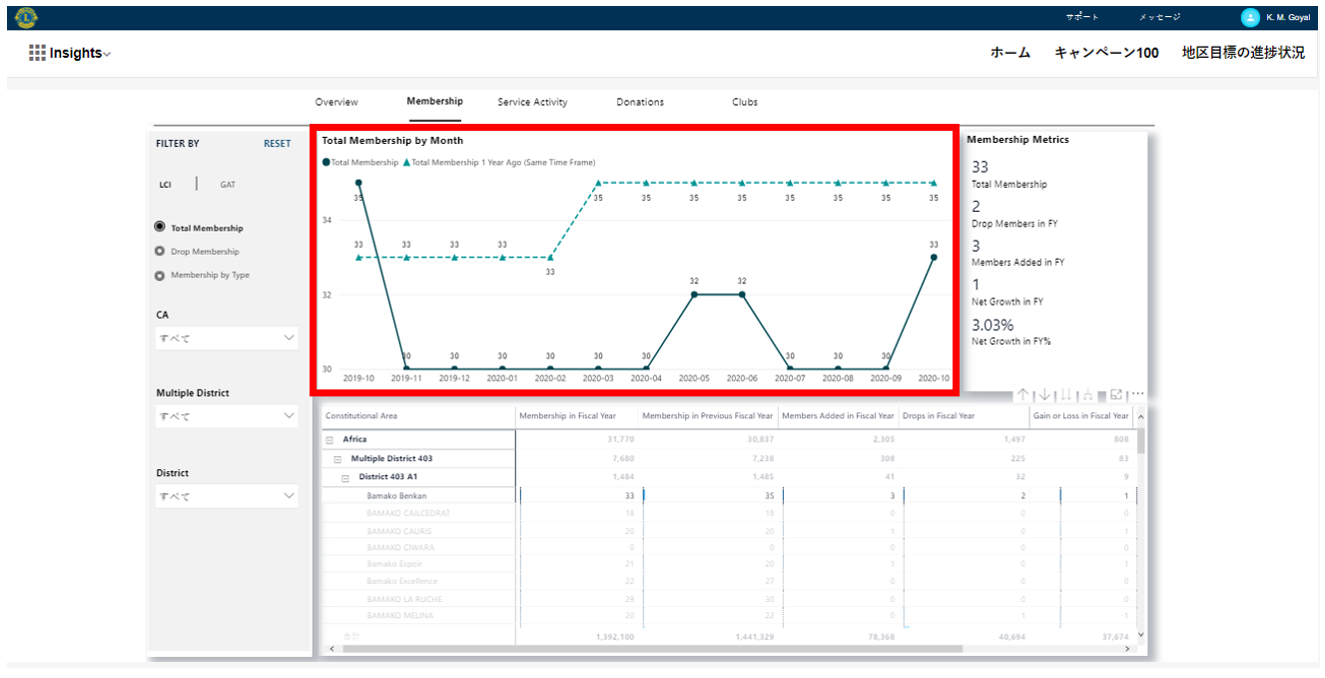The height and width of the screenshot is (678, 1325).
Task: Open the Donations tab
Action: coord(640,102)
